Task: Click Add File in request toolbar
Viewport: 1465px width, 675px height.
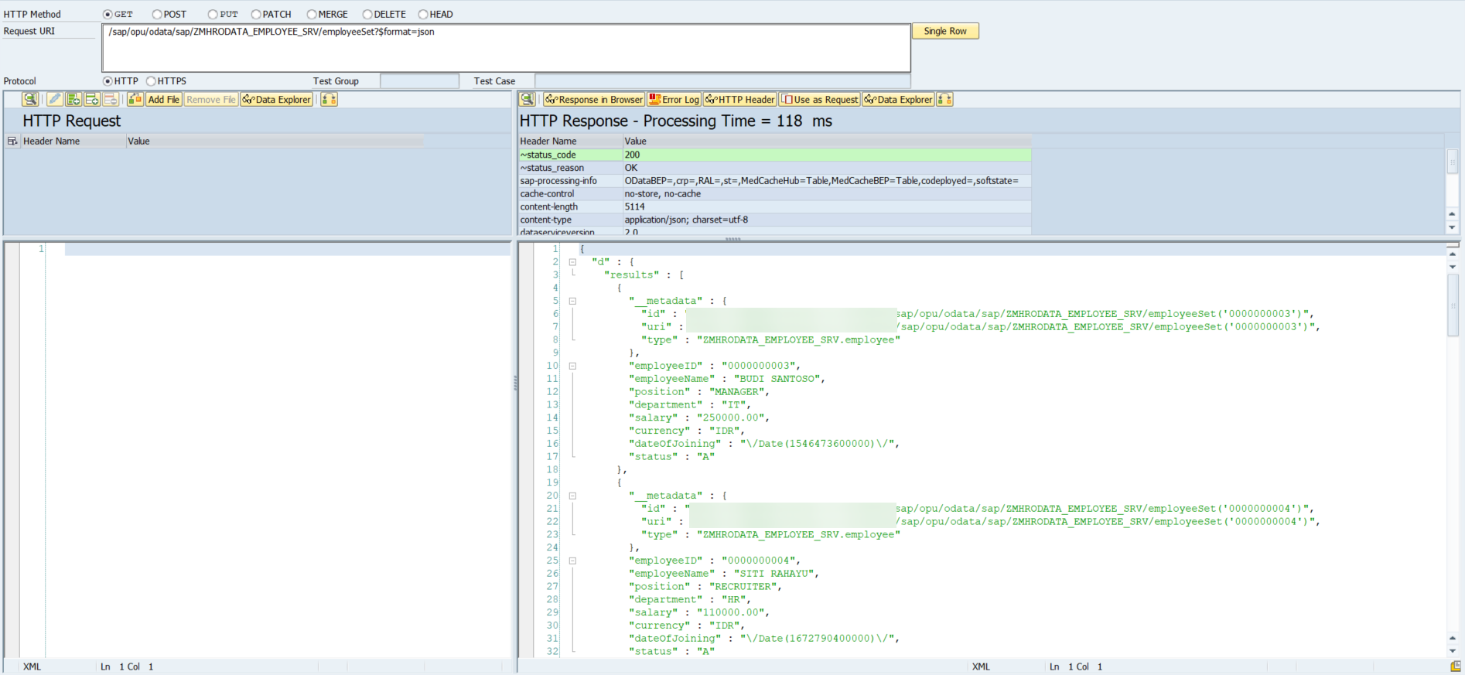Action: [163, 100]
